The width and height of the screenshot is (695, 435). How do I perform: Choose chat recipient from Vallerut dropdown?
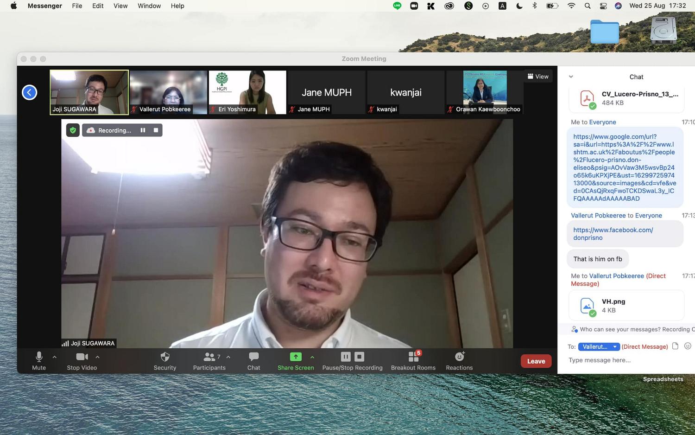click(x=599, y=347)
